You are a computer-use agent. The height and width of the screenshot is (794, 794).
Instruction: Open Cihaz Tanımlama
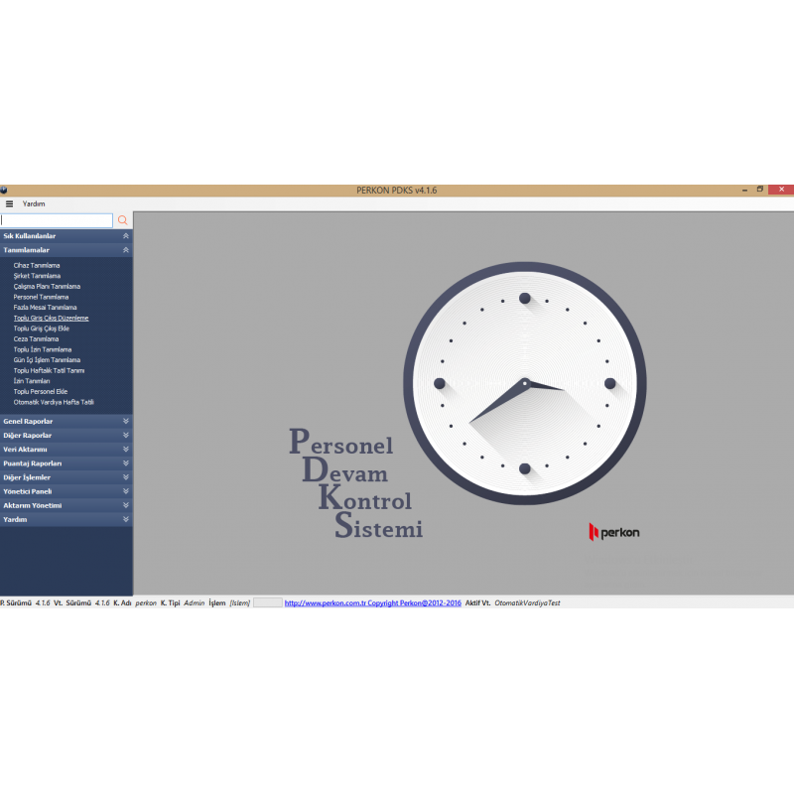point(37,265)
